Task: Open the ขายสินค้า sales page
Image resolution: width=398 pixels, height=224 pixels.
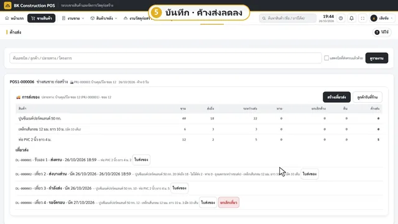Action: pos(42,18)
